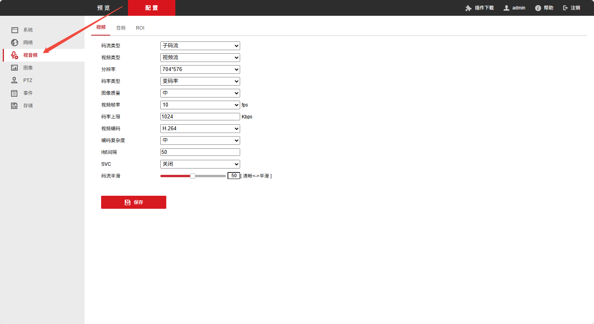This screenshot has width=594, height=324.
Task: Expand the SVC dropdown set to 关闭
Action: pos(200,164)
